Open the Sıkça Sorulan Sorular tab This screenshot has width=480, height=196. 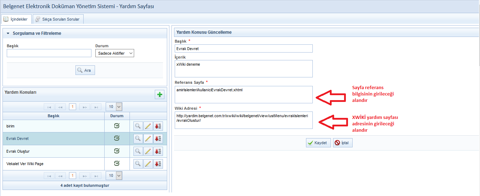coord(58,19)
